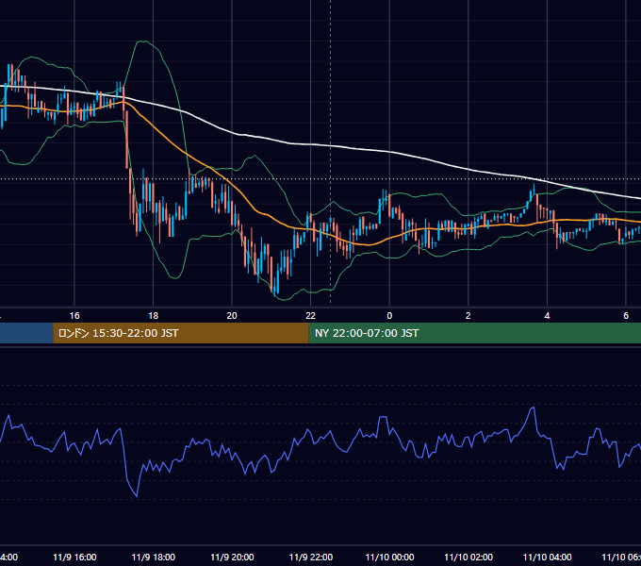Select the "22" hour label on price chart axis

[x=311, y=316]
